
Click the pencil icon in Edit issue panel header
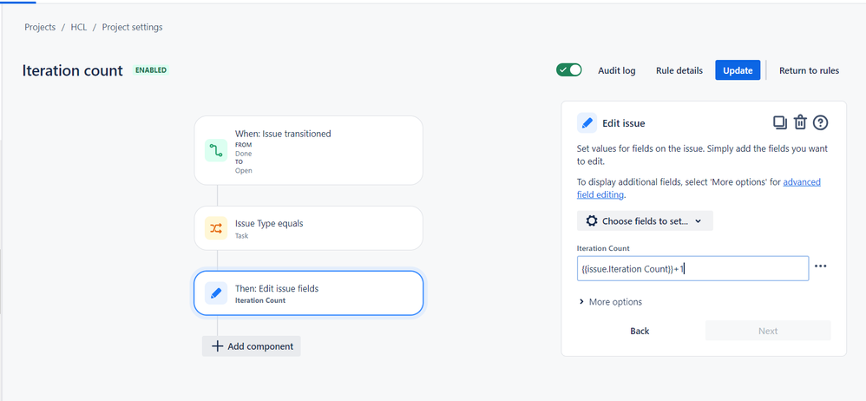click(587, 122)
